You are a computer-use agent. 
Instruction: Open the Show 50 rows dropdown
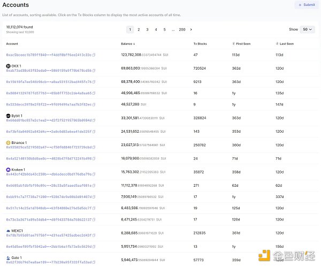307,29
